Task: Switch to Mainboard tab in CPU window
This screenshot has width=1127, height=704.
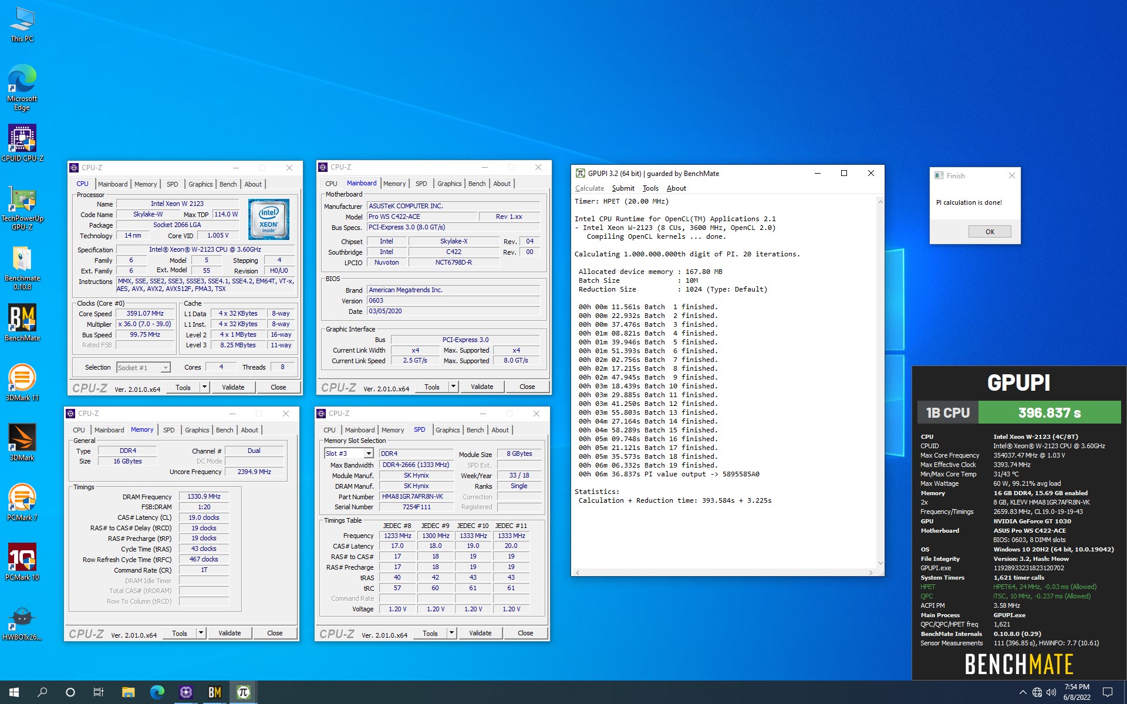Action: click(x=113, y=184)
